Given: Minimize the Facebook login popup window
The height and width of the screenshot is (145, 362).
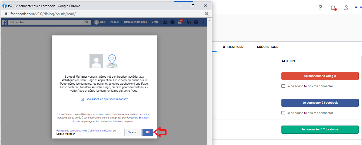Looking at the screenshot, I should pyautogui.click(x=180, y=6).
